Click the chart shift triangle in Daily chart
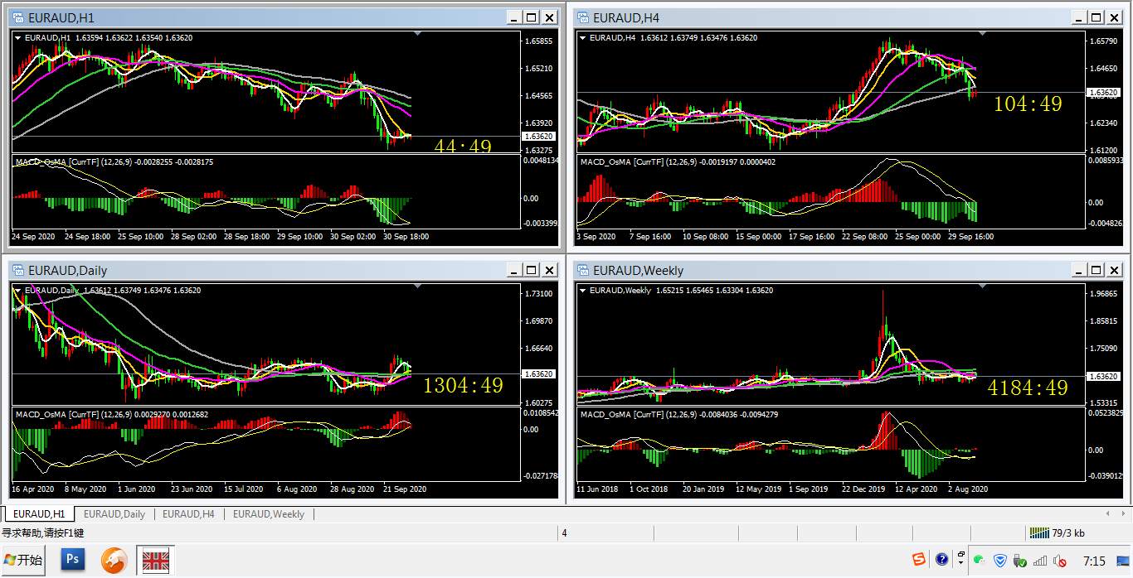Image resolution: width=1133 pixels, height=578 pixels. [417, 286]
